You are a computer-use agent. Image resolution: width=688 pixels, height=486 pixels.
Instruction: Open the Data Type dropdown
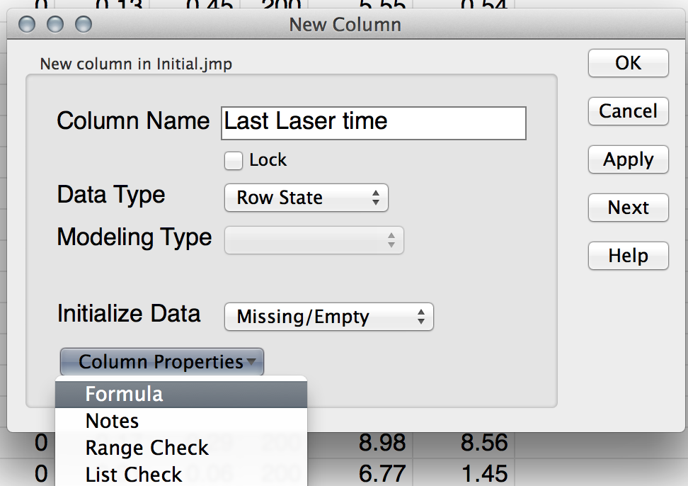(306, 198)
